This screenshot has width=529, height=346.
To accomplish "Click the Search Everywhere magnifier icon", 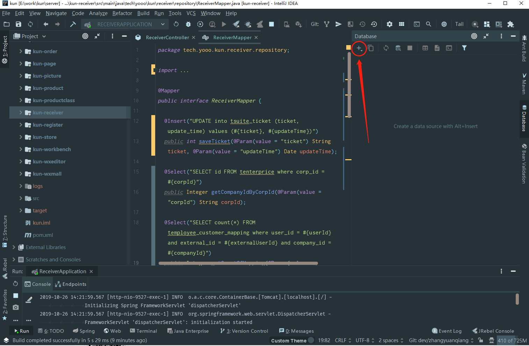I will [428, 24].
